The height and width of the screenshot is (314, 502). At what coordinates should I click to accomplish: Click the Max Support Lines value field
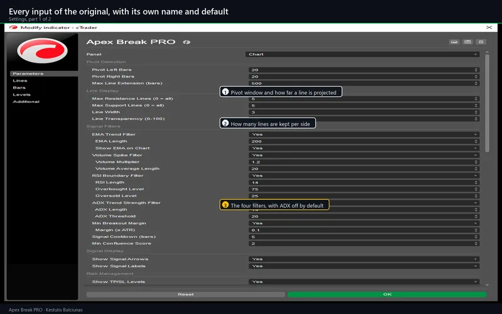pyautogui.click(x=364, y=106)
